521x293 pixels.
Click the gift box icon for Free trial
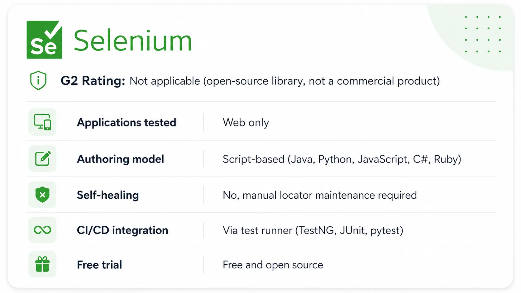42,264
